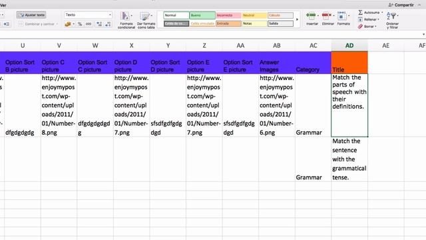
Task: Select column header W
Action: (x=95, y=46)
